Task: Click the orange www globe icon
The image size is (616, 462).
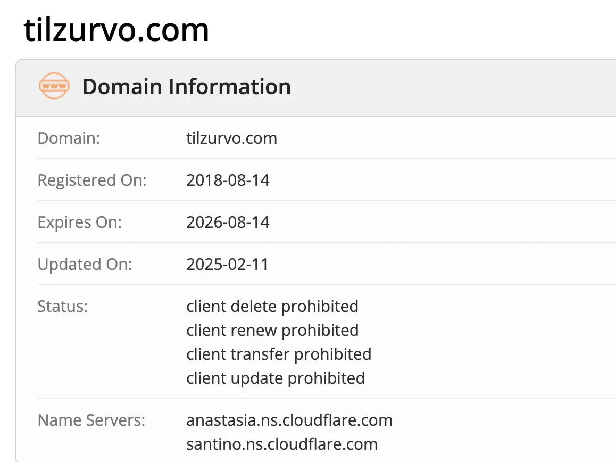Action: click(54, 87)
